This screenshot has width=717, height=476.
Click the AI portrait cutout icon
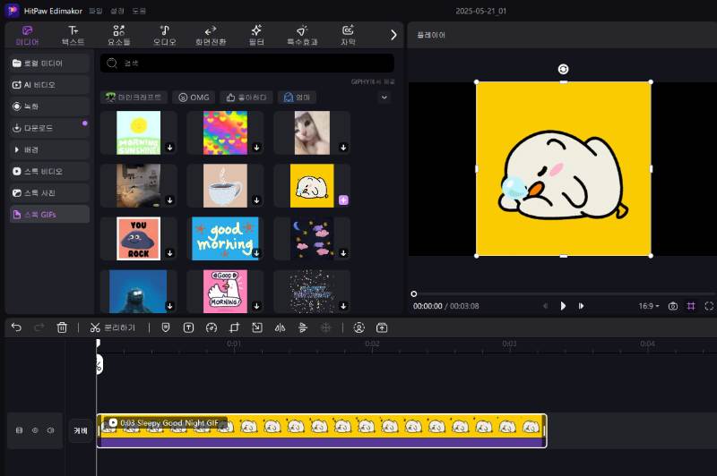click(x=359, y=327)
